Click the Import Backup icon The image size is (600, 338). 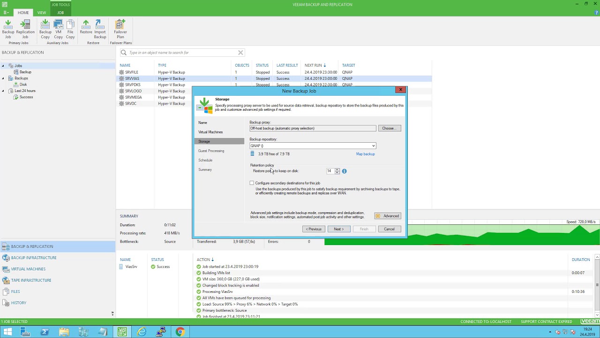coord(100,29)
